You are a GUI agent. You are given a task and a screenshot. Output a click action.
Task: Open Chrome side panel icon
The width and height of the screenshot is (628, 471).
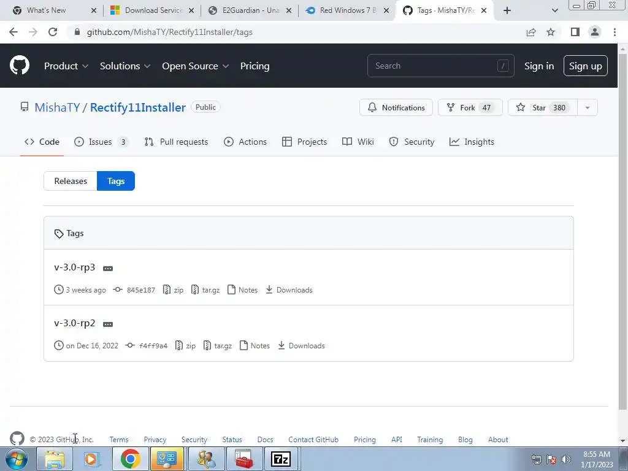[575, 32]
